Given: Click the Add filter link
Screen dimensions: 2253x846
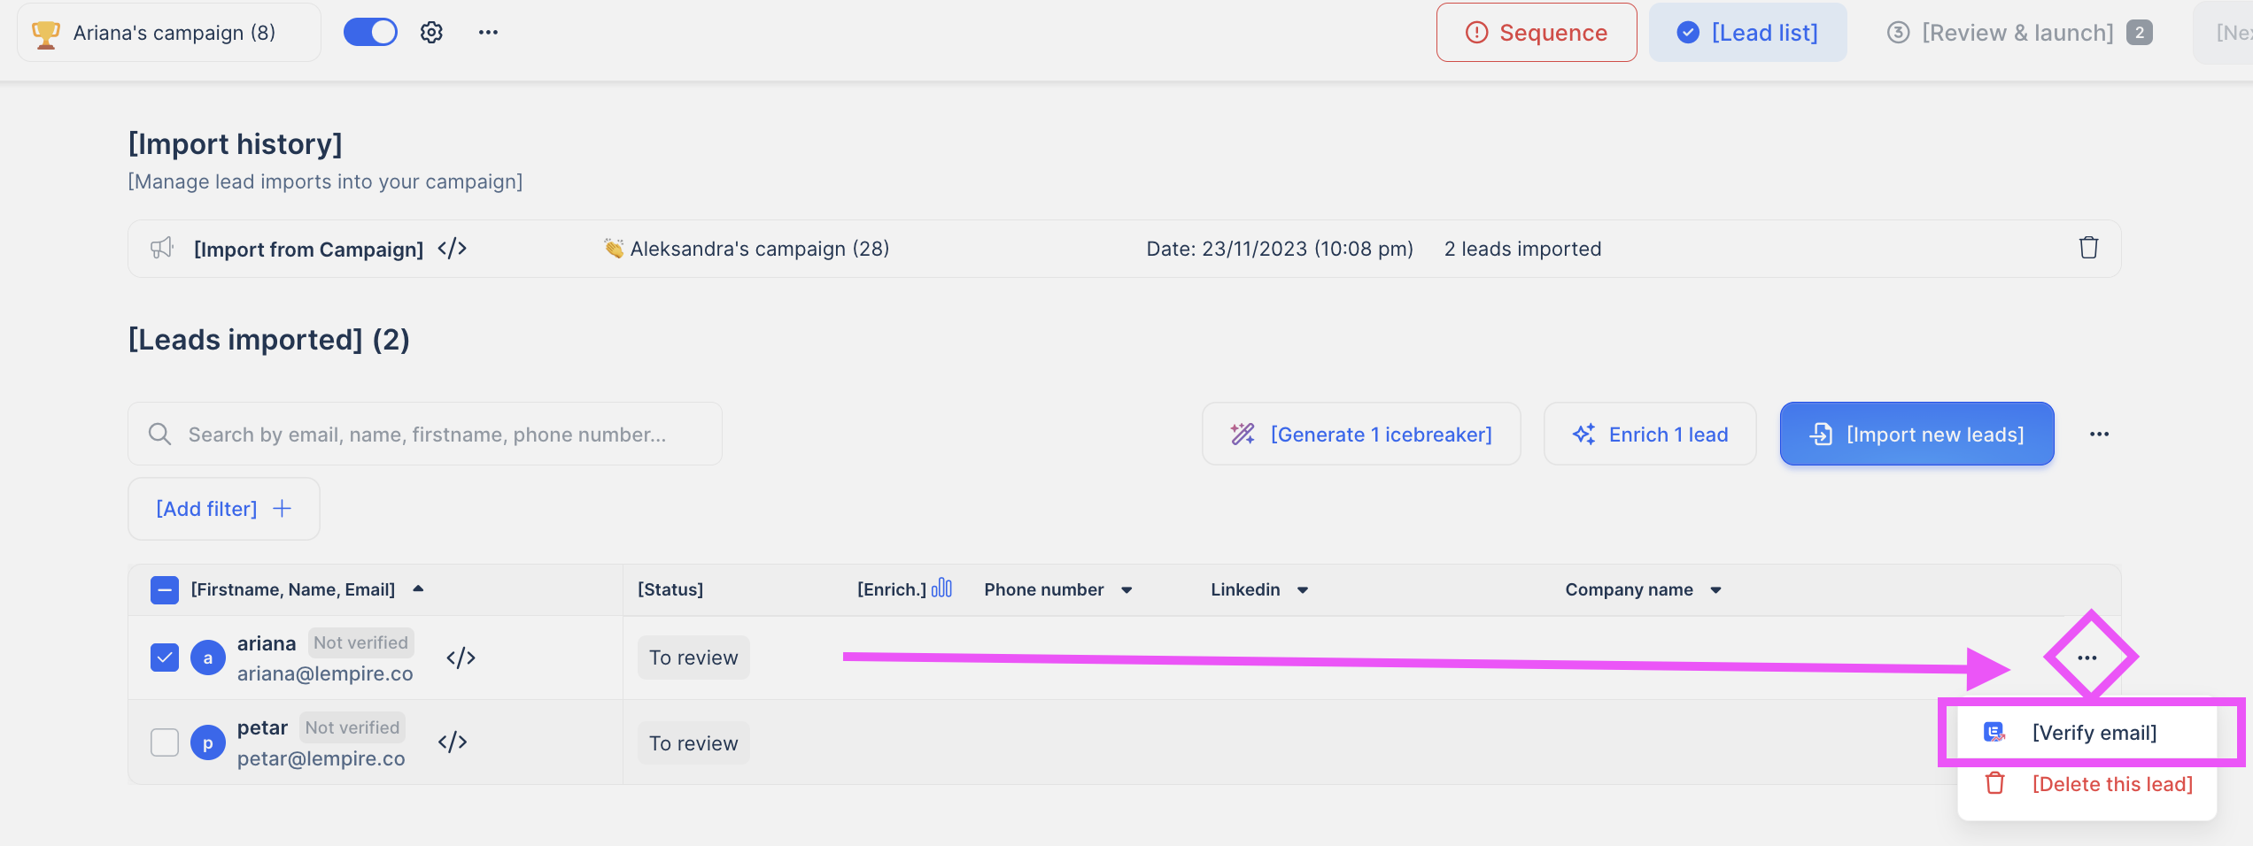Looking at the screenshot, I should pos(223,508).
